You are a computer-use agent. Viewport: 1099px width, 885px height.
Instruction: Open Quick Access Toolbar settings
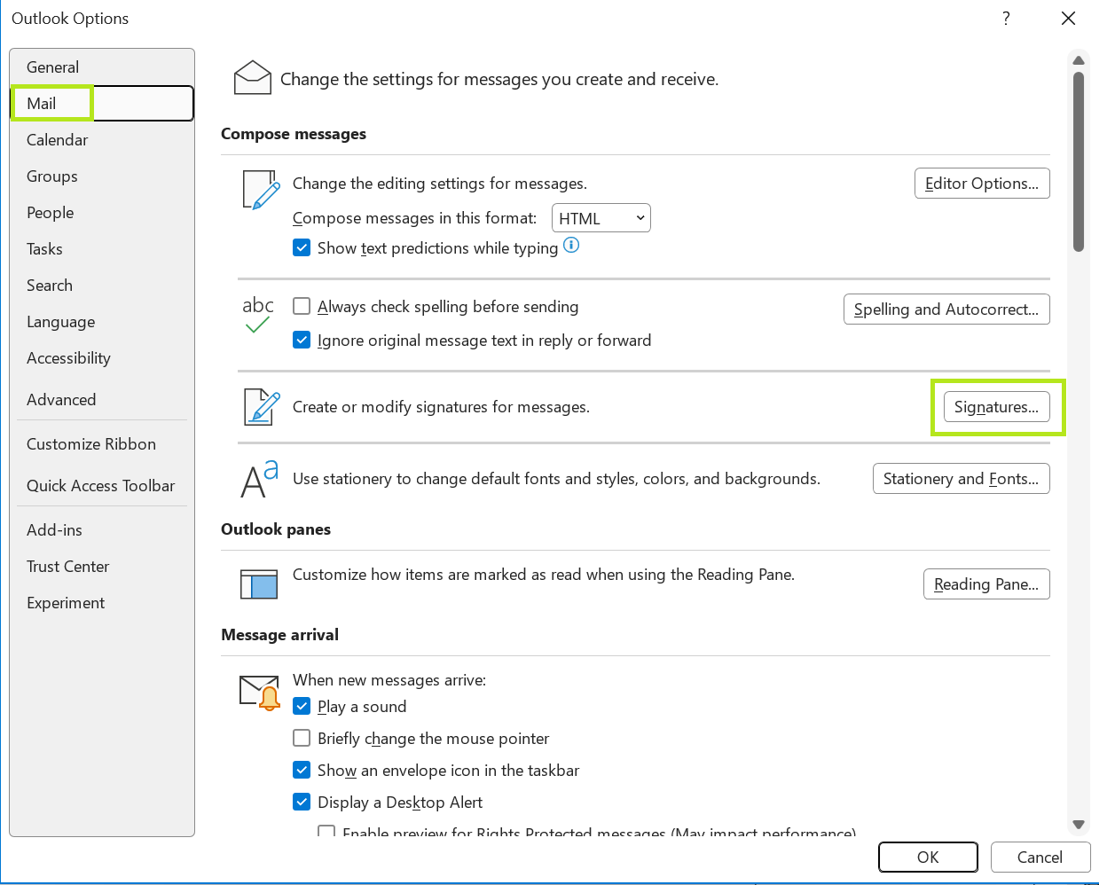(102, 486)
